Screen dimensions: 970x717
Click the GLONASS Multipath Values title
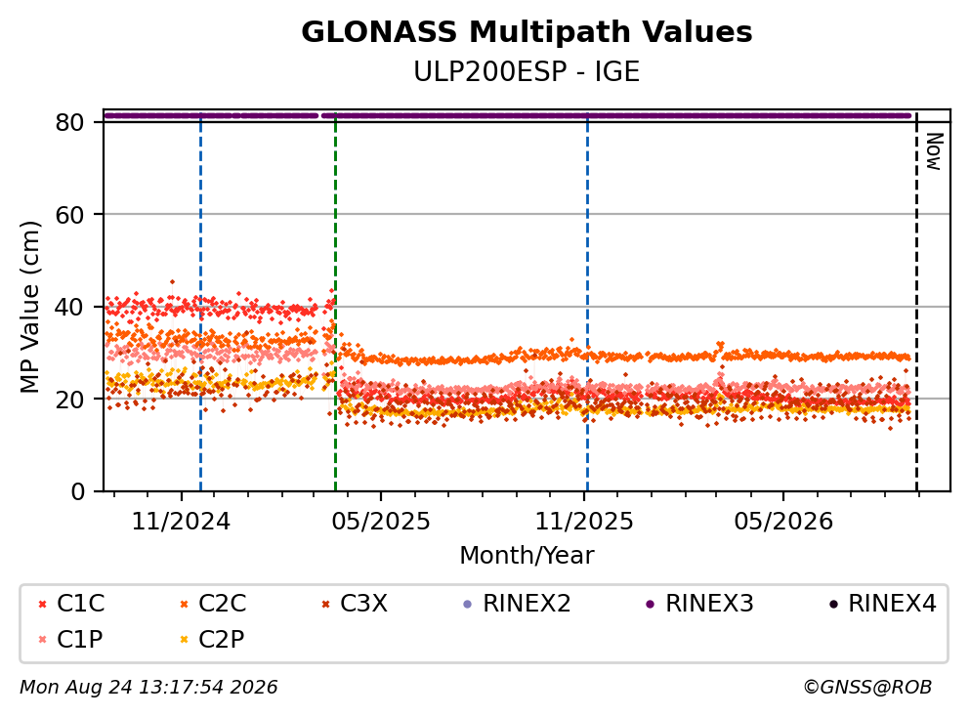527,32
